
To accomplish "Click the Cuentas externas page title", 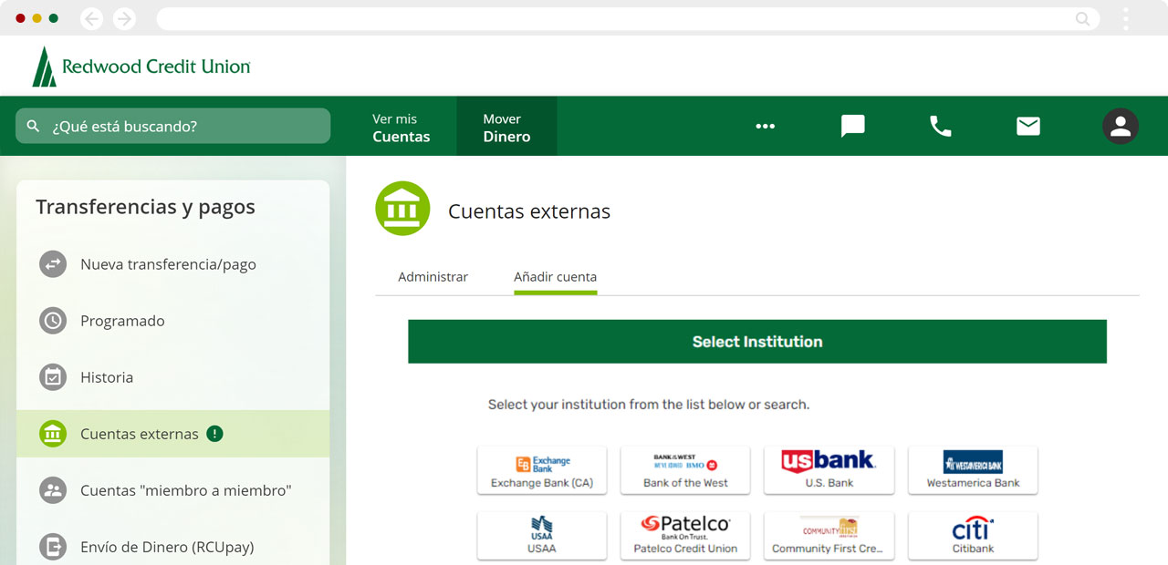I will (x=529, y=211).
